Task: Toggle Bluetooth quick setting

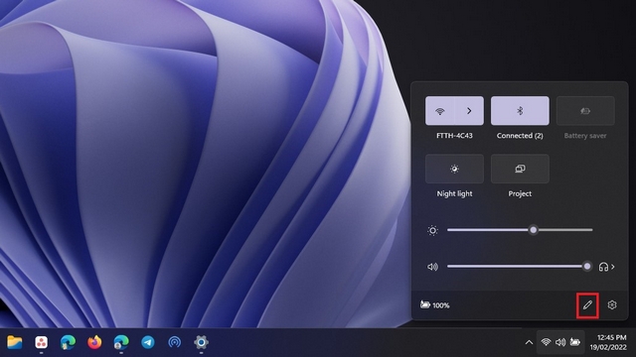Action: [520, 111]
